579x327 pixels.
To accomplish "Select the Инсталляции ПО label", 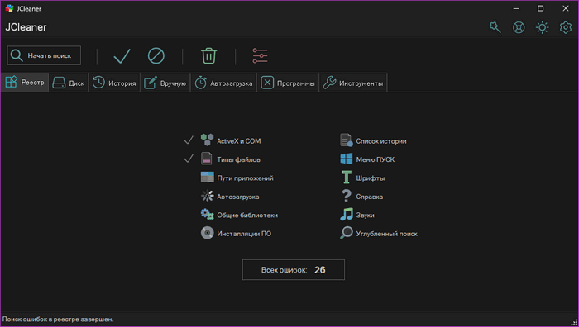I will pos(244,234).
